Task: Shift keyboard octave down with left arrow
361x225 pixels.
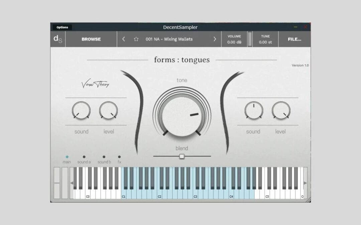Action: click(72, 183)
